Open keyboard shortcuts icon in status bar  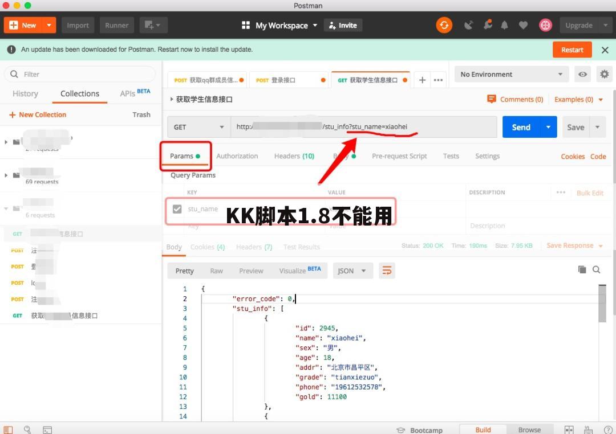pos(588,429)
